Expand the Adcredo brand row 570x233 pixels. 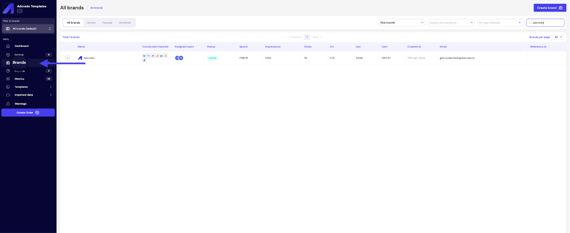click(x=67, y=58)
